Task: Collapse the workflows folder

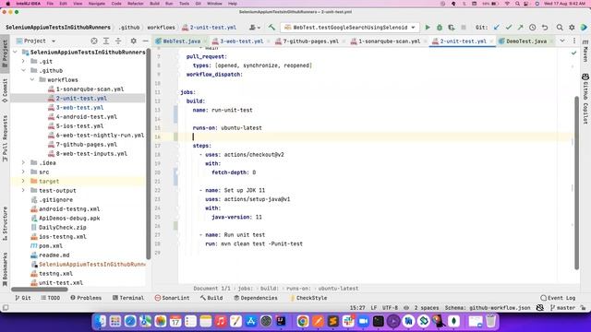Action: [x=32, y=80]
